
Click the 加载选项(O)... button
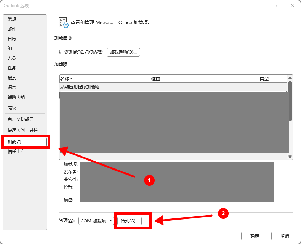pyautogui.click(x=123, y=52)
